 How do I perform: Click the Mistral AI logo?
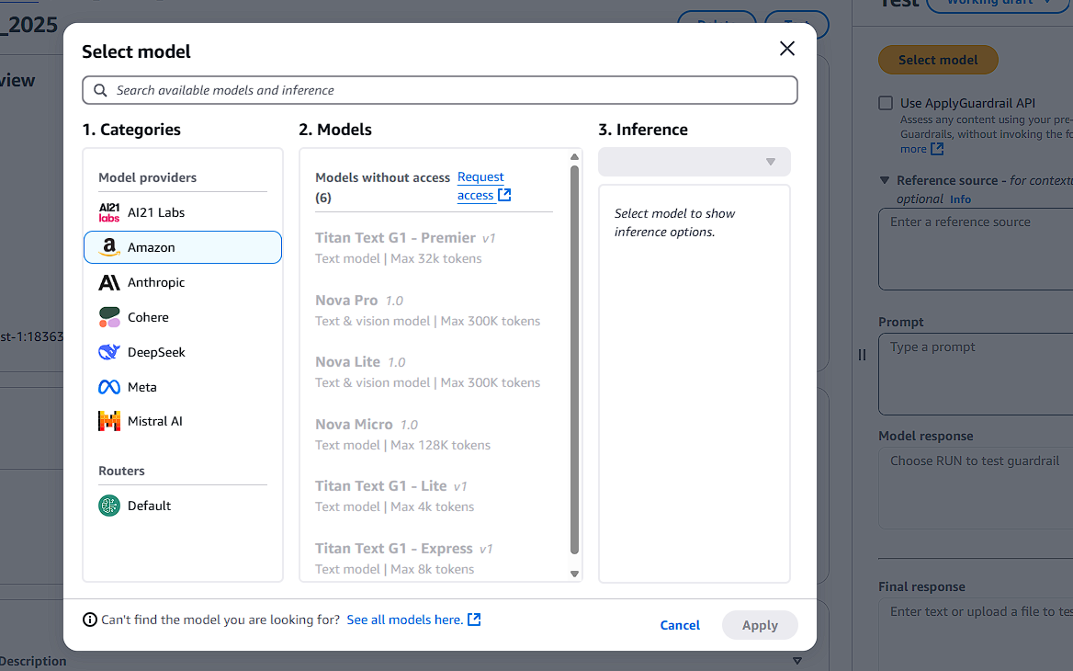point(108,421)
